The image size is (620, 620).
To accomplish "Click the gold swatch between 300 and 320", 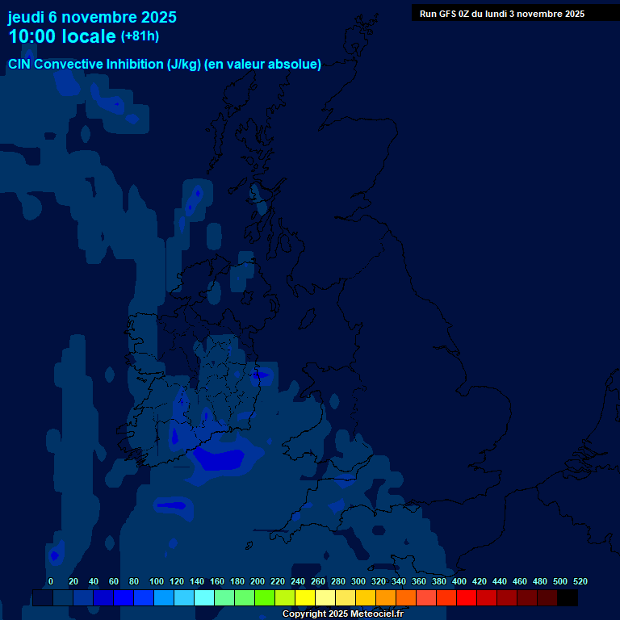I will pos(366,597).
